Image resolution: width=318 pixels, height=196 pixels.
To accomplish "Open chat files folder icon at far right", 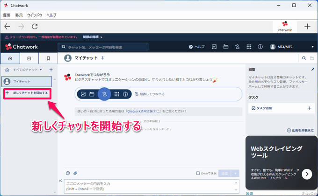I will click(x=312, y=58).
